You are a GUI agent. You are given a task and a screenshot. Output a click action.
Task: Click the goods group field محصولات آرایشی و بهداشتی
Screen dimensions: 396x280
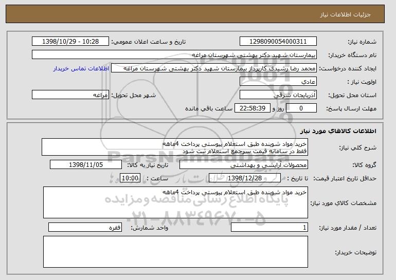pos(244,165)
